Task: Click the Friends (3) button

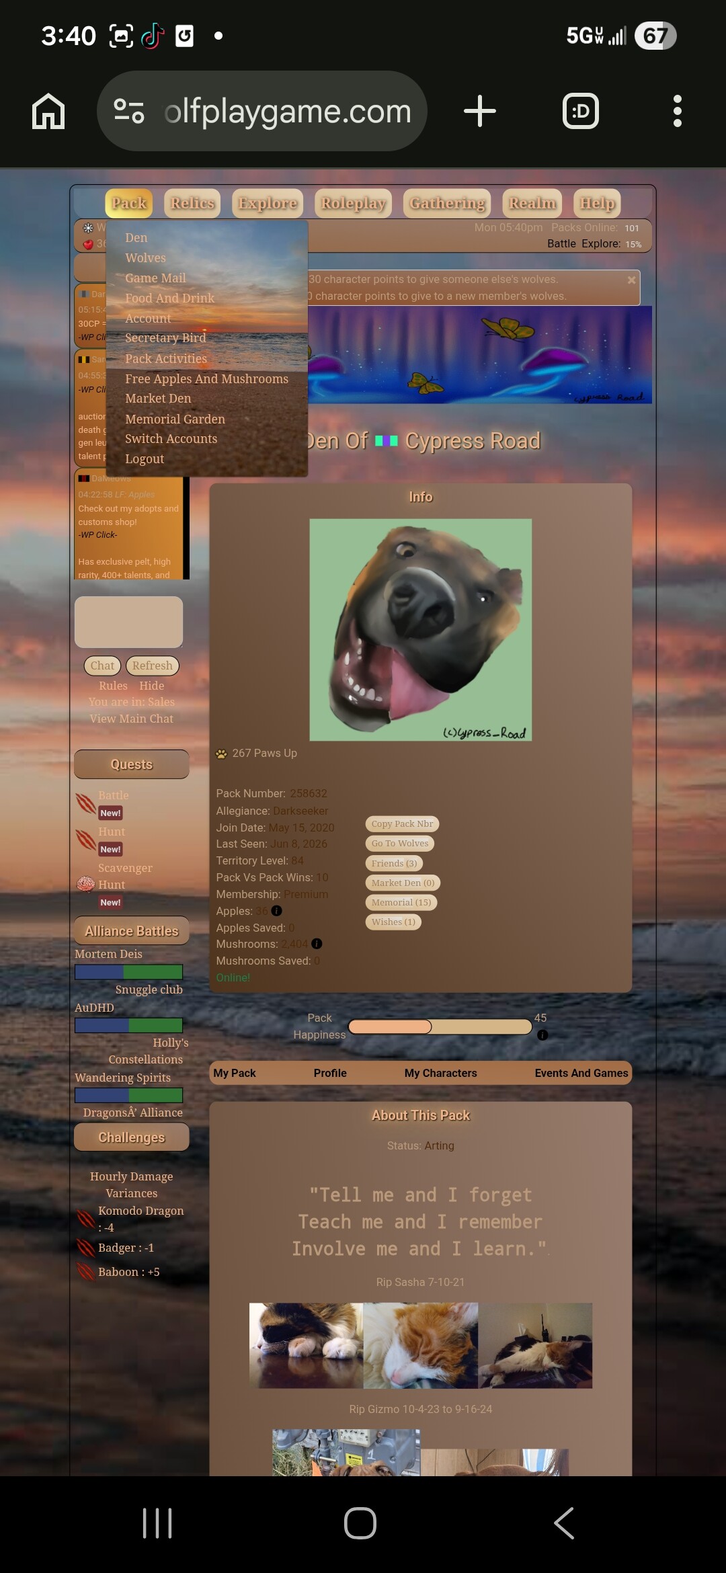Action: tap(394, 864)
